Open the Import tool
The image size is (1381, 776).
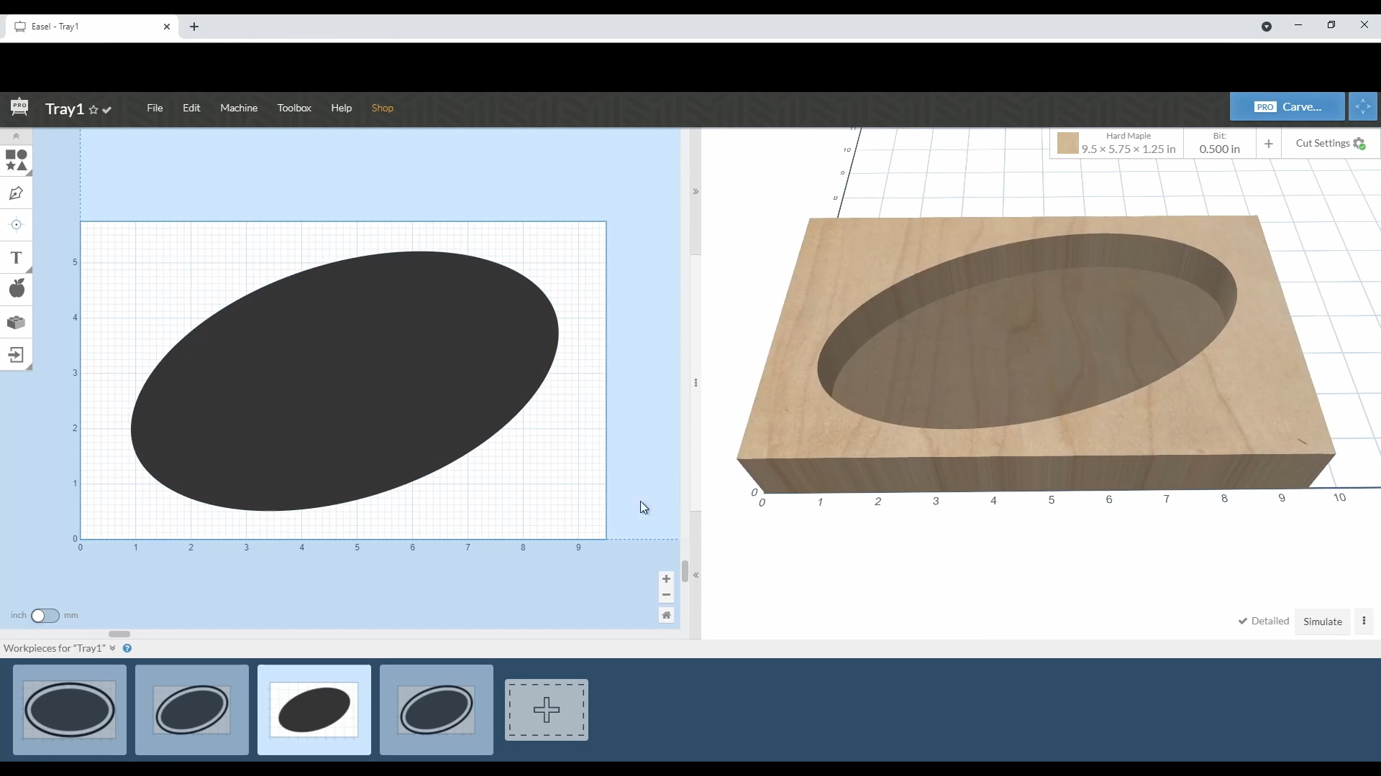[x=16, y=355]
